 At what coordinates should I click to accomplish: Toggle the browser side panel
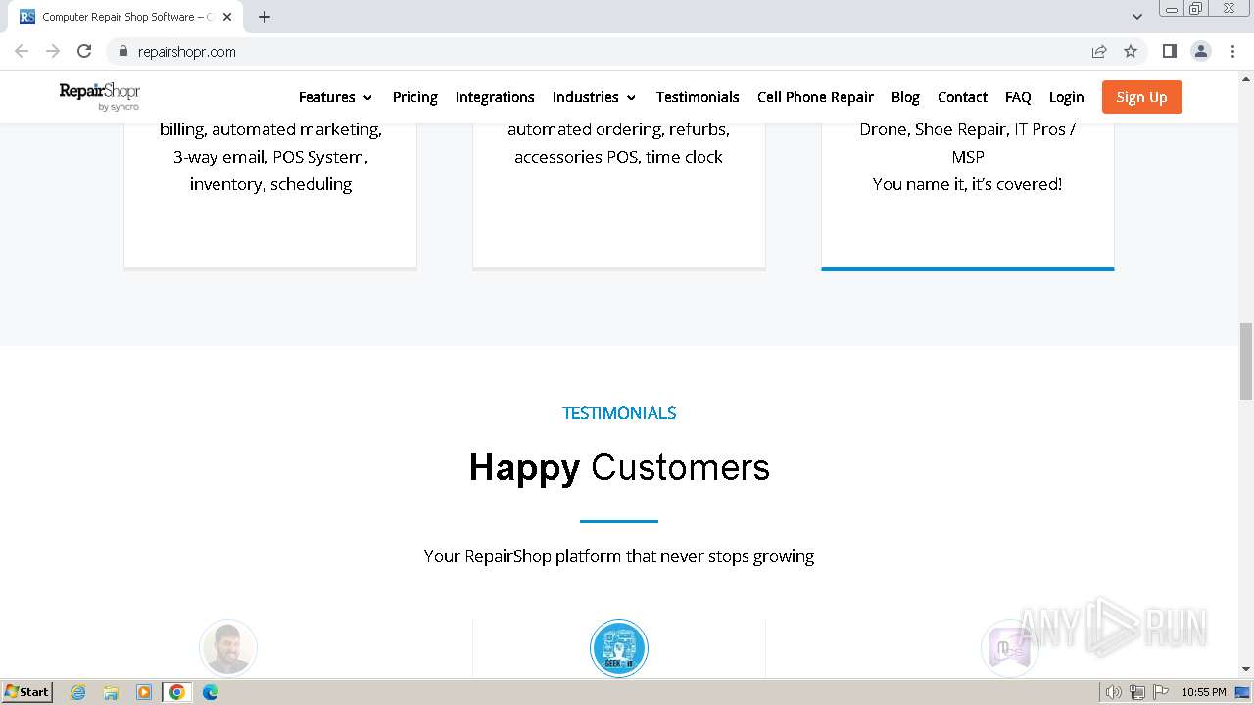[x=1169, y=51]
